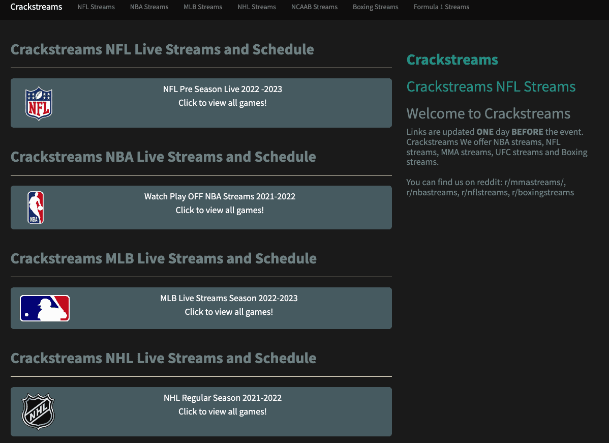Click "Click to view all games!" under NHL Regular Season

pos(223,411)
